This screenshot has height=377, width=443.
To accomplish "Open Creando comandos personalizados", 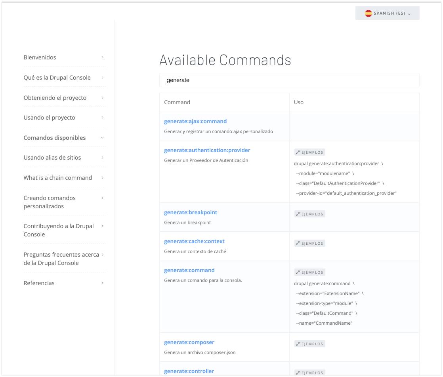I will click(x=50, y=202).
